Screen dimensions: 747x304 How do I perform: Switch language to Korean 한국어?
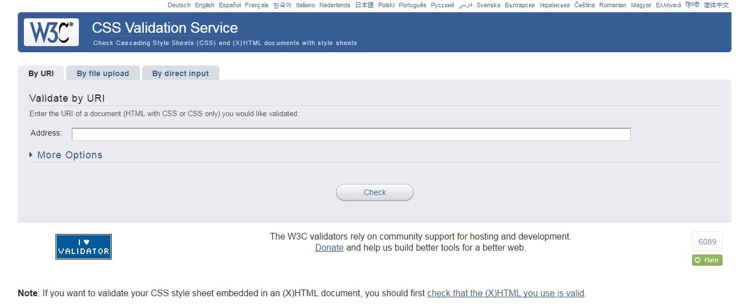282,5
